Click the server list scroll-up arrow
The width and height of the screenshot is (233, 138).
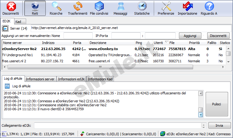228,49
